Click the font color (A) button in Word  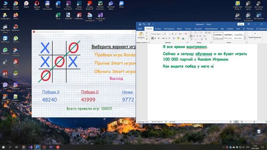[183, 38]
